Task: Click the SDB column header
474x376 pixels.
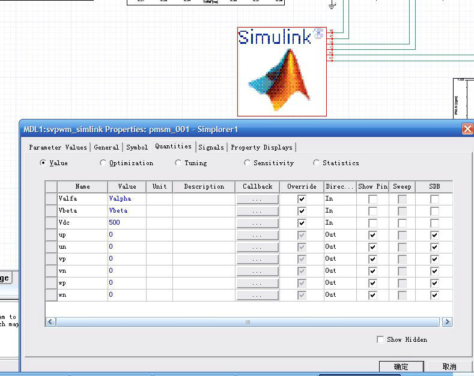Action: coord(434,186)
